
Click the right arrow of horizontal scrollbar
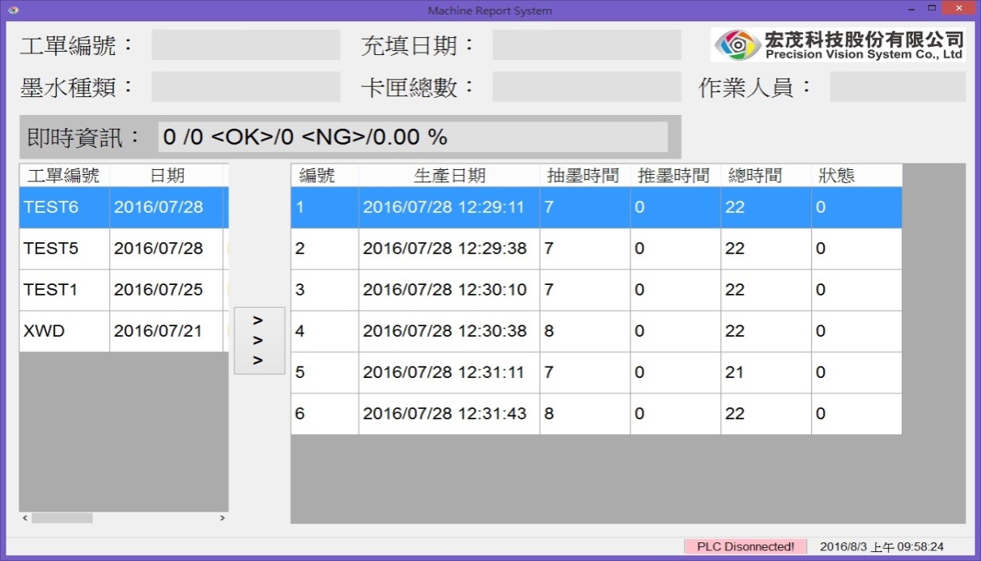223,518
